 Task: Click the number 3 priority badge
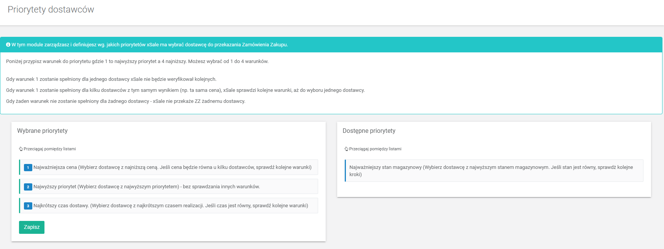coord(28,206)
